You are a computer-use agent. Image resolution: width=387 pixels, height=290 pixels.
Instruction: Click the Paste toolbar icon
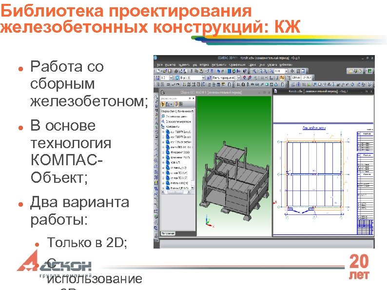point(201,71)
